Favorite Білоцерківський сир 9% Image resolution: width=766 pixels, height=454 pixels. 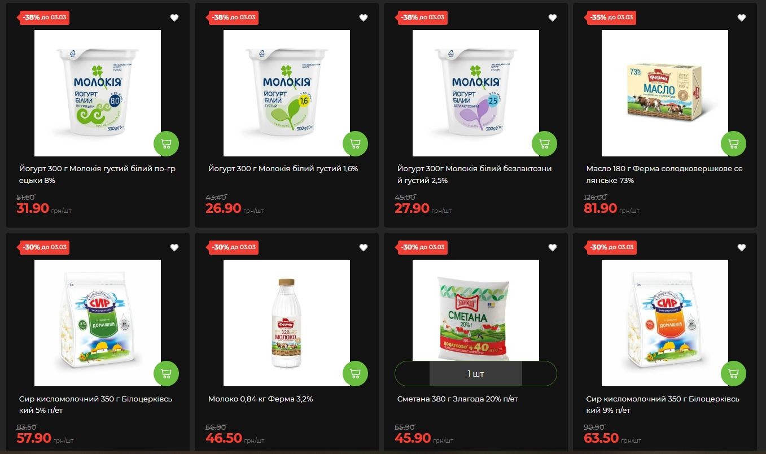pos(742,247)
